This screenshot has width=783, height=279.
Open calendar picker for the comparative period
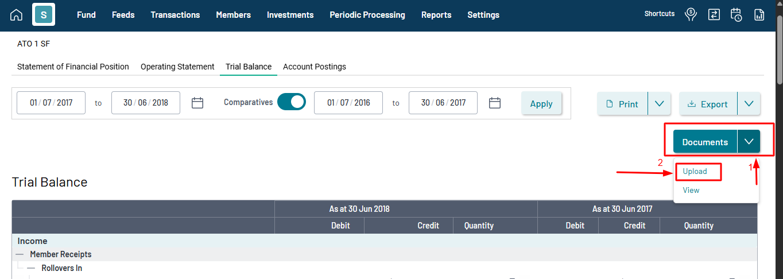point(495,103)
